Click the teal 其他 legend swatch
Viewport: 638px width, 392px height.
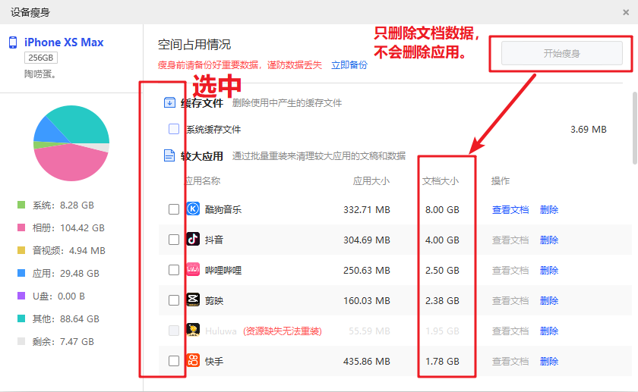(21, 318)
